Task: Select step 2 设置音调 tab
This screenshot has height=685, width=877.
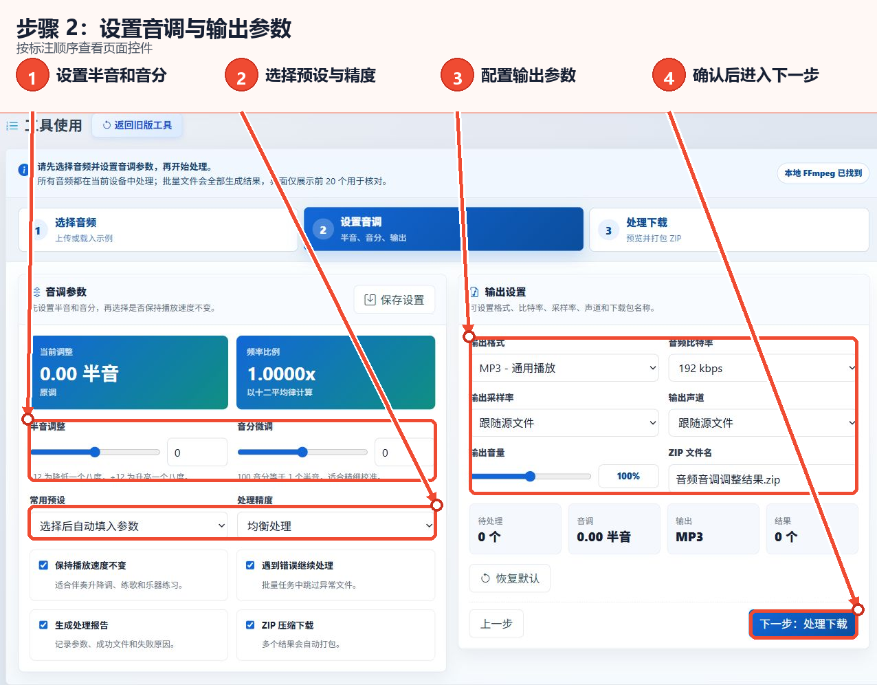Action: coord(444,230)
